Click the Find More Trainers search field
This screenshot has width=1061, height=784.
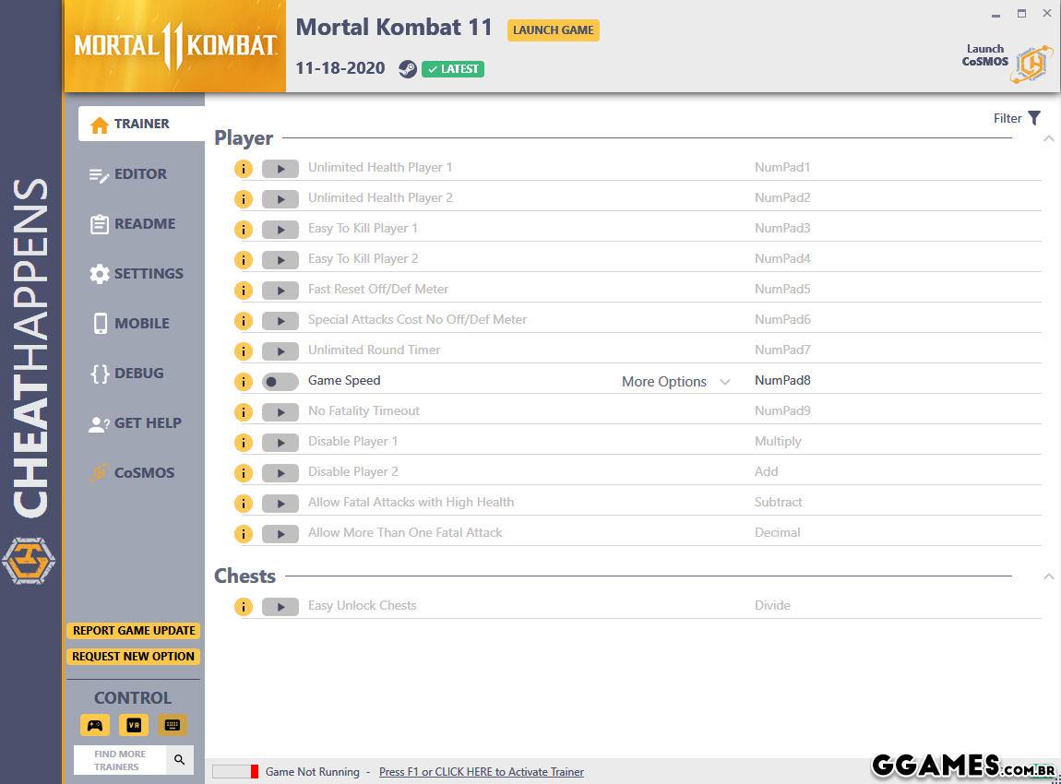(x=120, y=760)
